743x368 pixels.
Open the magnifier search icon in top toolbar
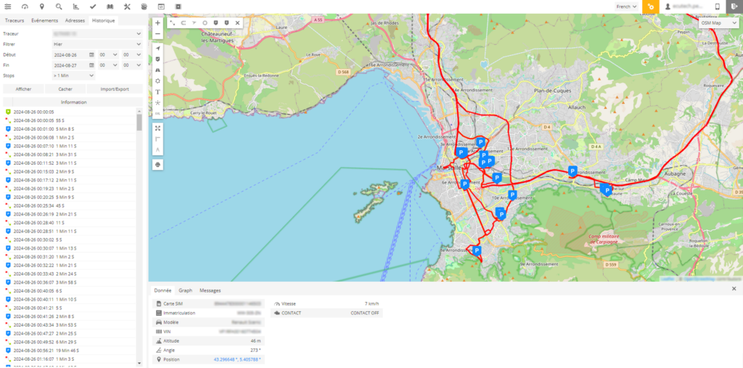pos(59,7)
